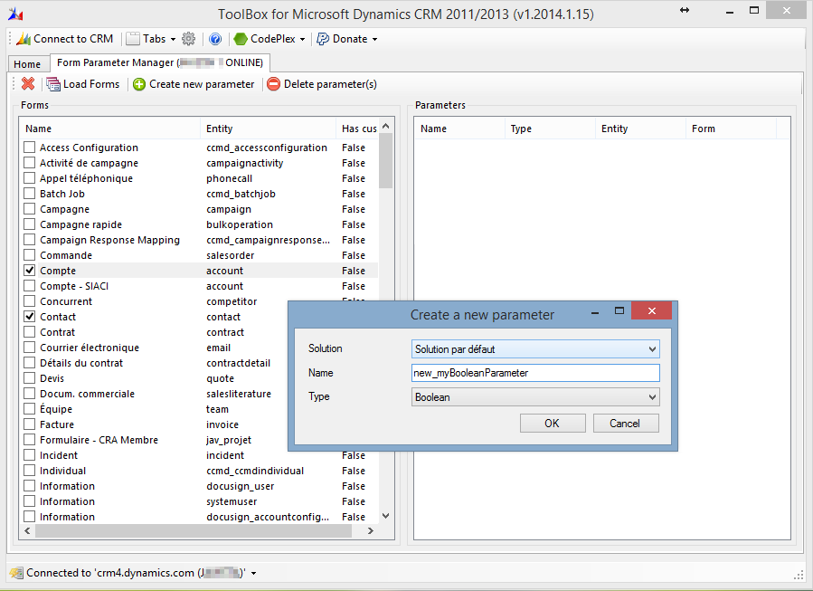813x591 pixels.
Task: Switch to the Home tab
Action: click(x=27, y=64)
